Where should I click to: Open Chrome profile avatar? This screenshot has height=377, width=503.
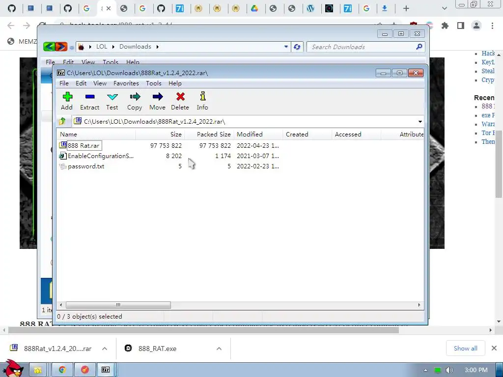click(x=476, y=26)
